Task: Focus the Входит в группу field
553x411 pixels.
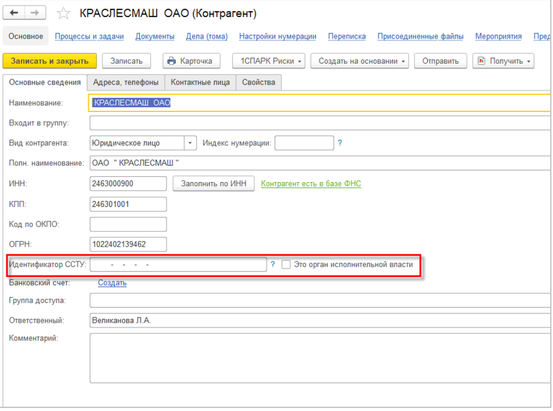Action: [320, 123]
